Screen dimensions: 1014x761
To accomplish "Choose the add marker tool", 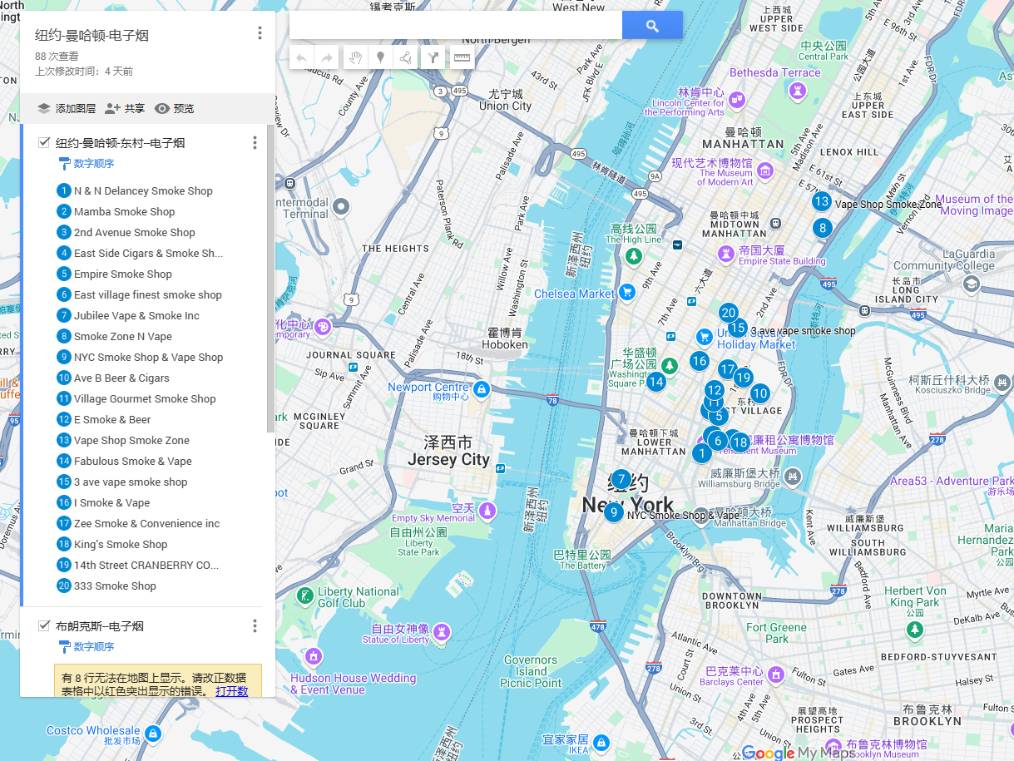I will [380, 58].
